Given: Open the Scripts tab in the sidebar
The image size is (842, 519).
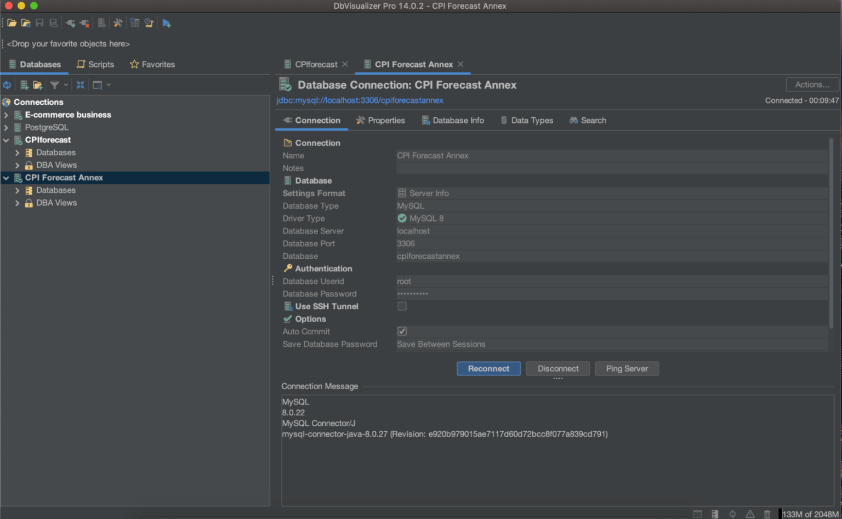Looking at the screenshot, I should tap(100, 64).
